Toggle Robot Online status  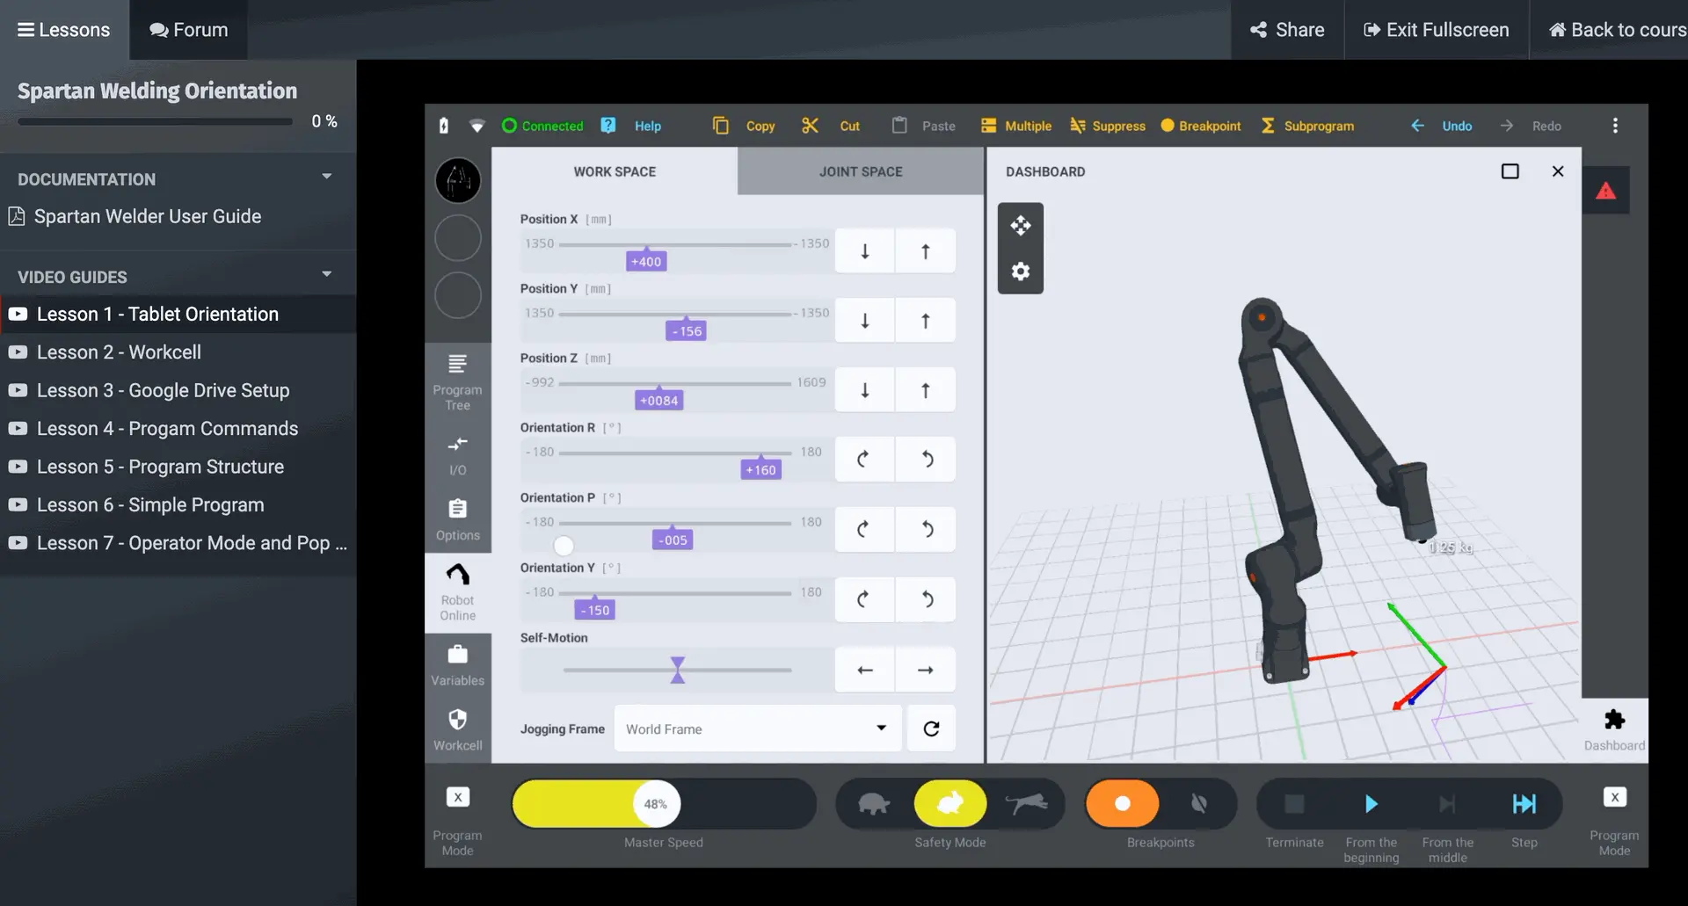click(457, 591)
